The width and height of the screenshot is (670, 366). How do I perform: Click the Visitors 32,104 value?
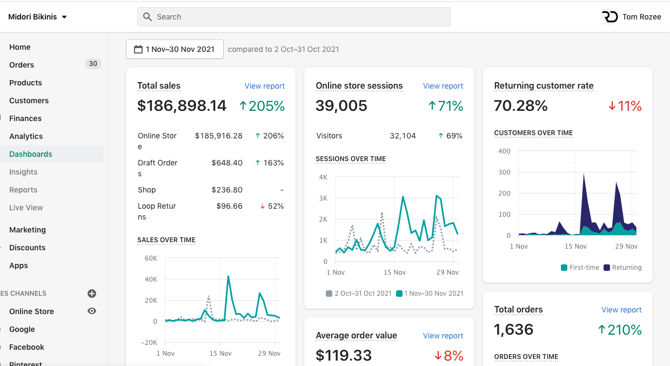(403, 136)
